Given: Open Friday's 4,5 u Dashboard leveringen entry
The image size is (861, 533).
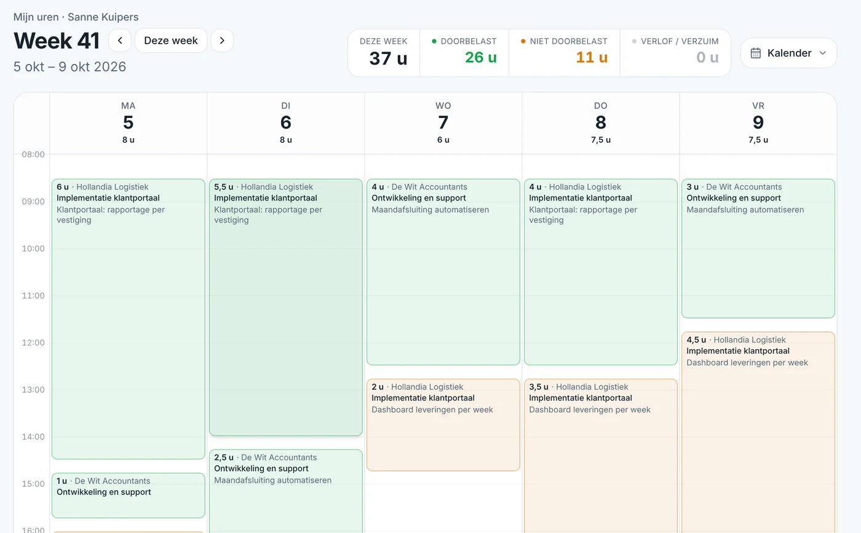Looking at the screenshot, I should [x=758, y=432].
